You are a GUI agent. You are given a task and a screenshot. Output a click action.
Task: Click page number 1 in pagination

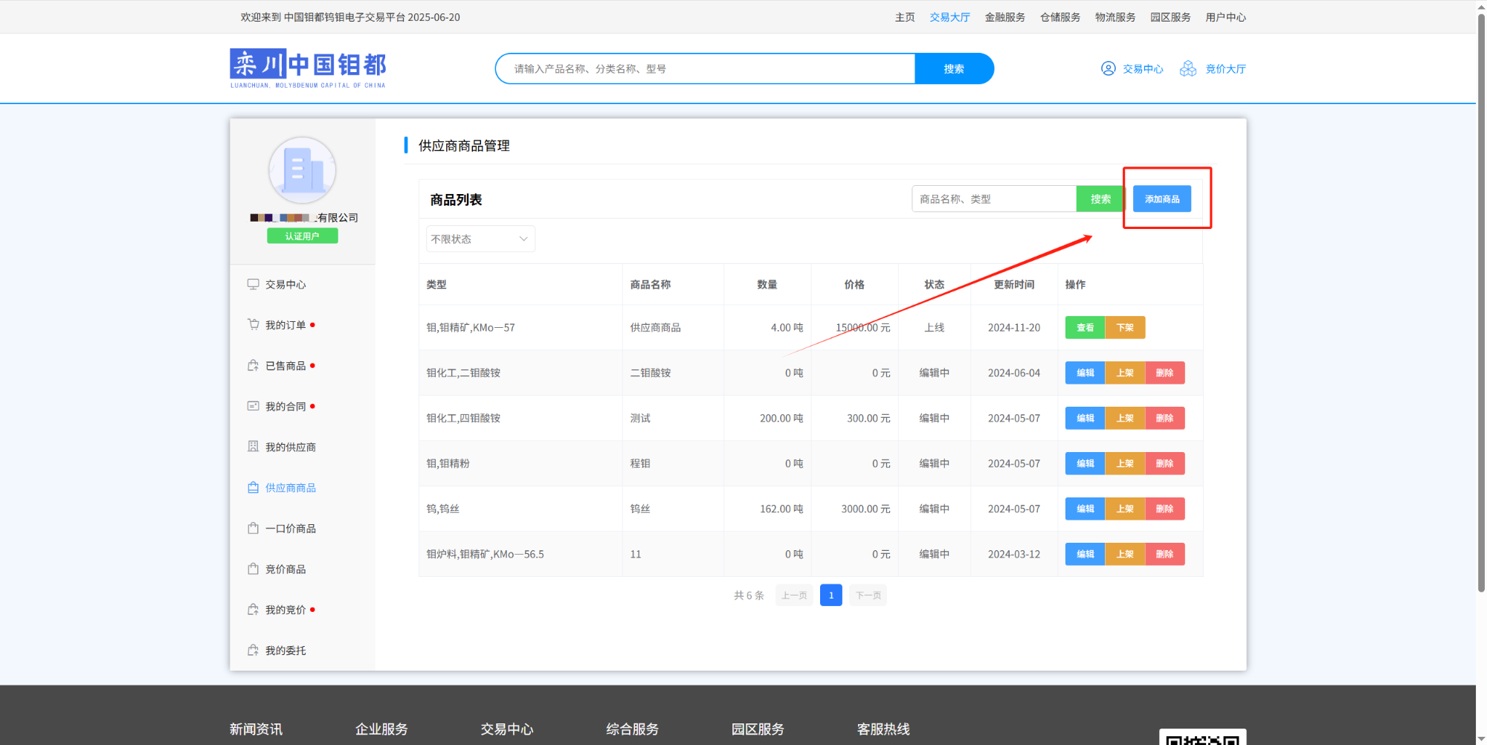pyautogui.click(x=830, y=596)
